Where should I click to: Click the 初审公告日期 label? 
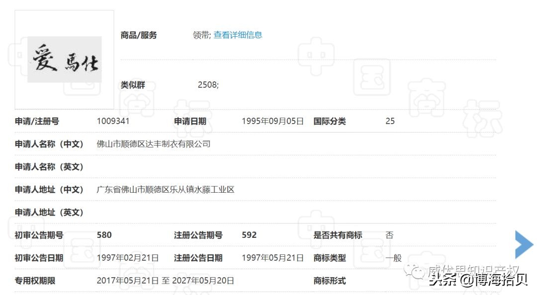(39, 258)
